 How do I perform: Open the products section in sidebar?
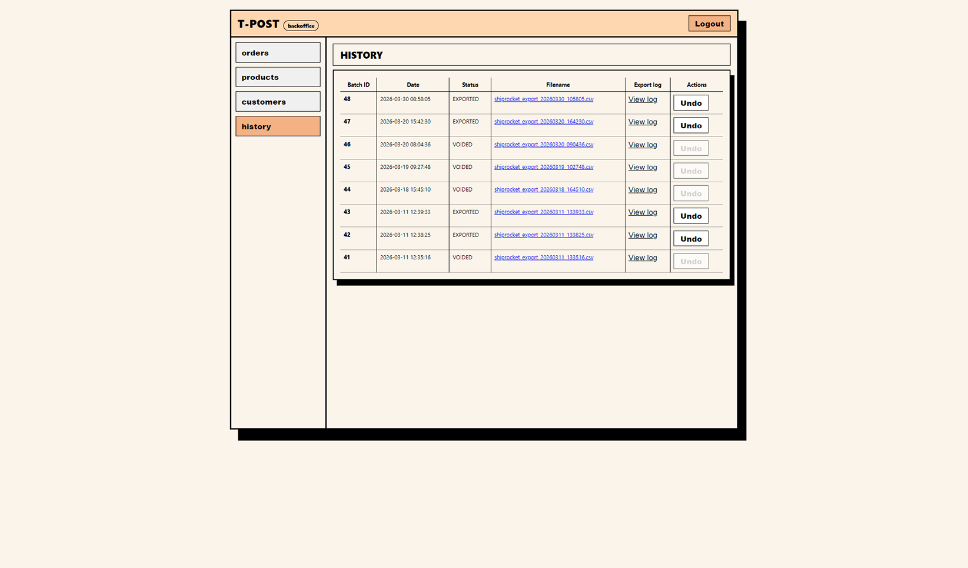pyautogui.click(x=277, y=76)
